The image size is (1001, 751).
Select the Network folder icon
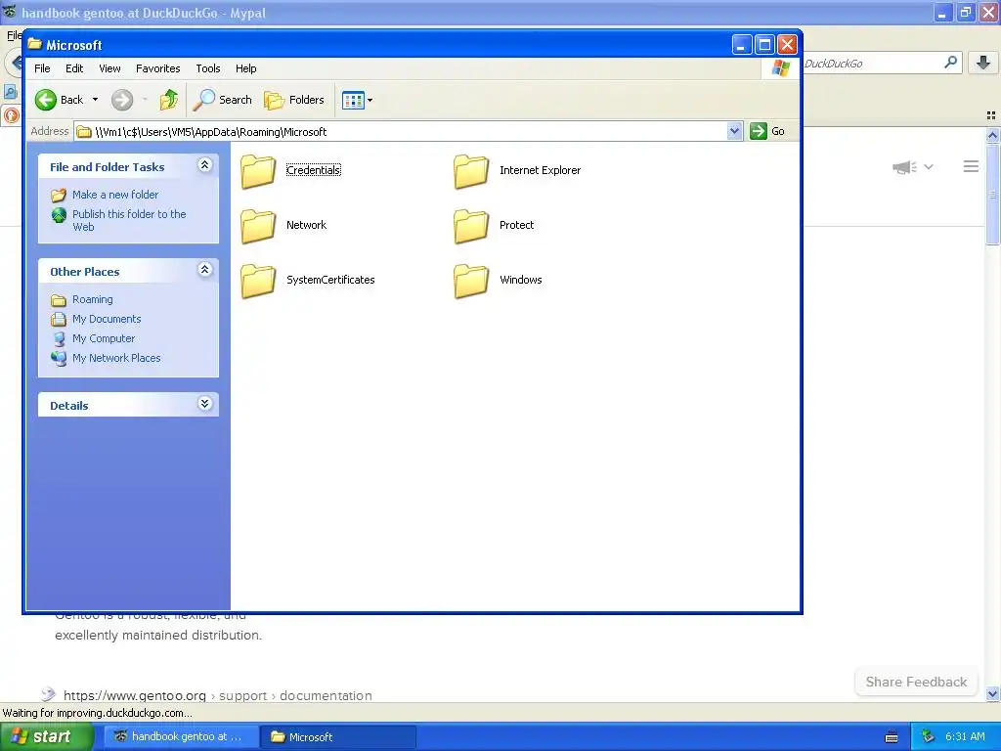(258, 226)
